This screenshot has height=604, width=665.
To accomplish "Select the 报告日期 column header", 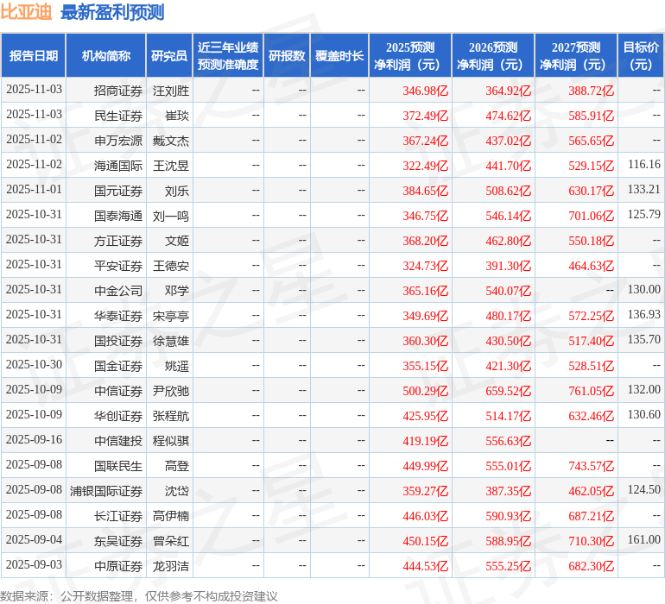I will [x=34, y=55].
